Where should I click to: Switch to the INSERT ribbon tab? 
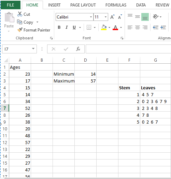(x=54, y=5)
